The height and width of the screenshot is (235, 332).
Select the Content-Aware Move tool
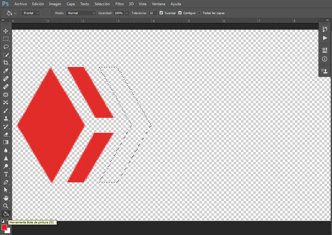[x=6, y=103]
